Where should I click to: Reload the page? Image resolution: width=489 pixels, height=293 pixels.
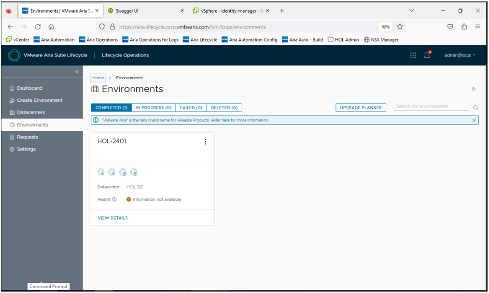[x=38, y=27]
